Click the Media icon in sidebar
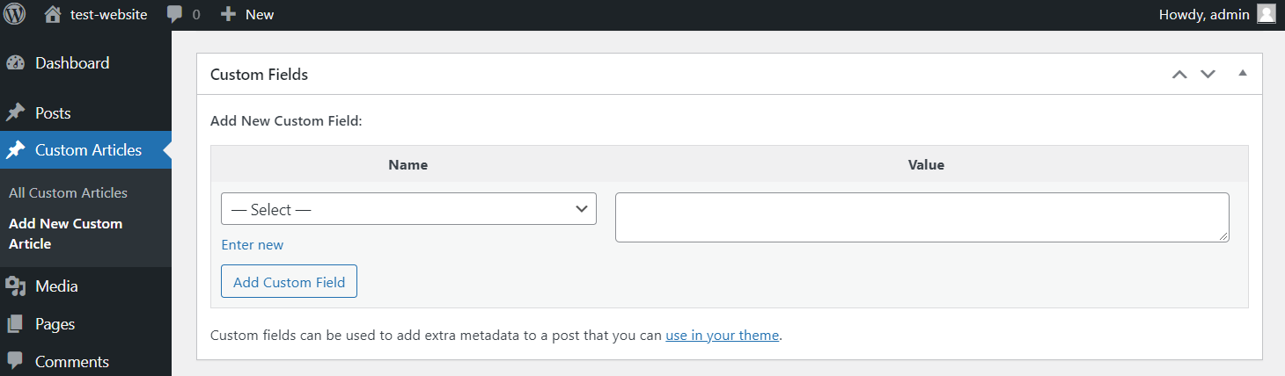The height and width of the screenshot is (376, 1285). click(x=15, y=286)
